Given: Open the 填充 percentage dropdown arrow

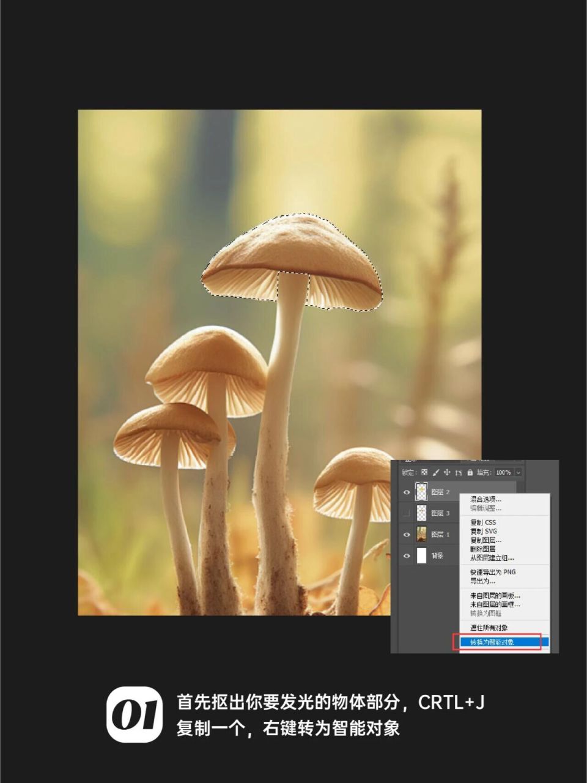Looking at the screenshot, I should click(x=519, y=472).
